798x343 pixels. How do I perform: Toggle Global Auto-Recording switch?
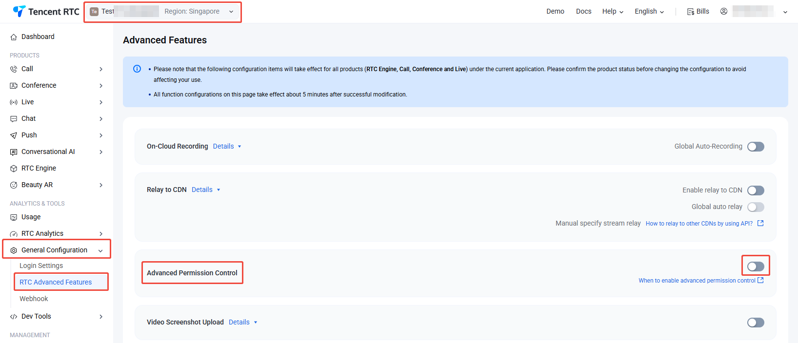click(756, 147)
